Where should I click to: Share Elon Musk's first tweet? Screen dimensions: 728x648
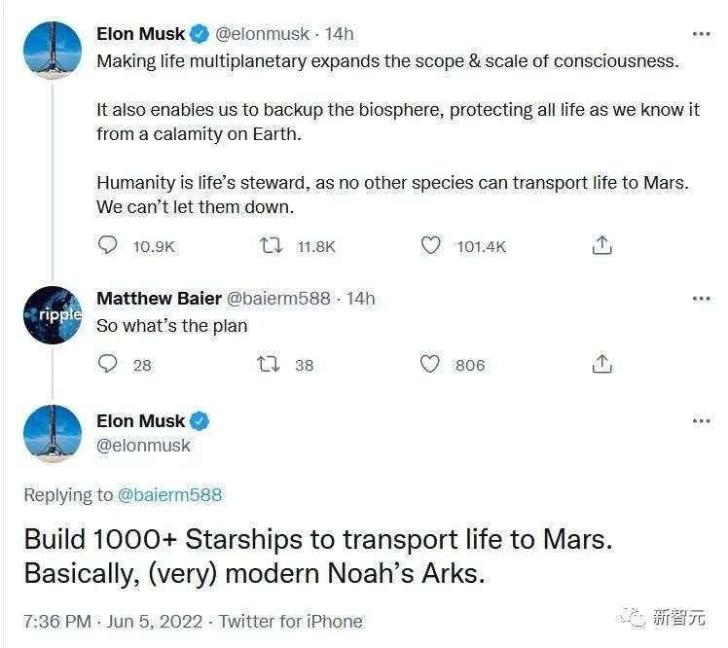(602, 246)
